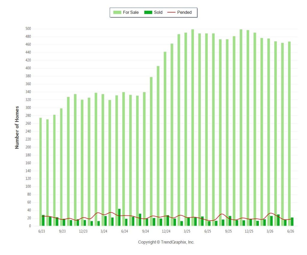Click the 9/23 x-axis label
307x255 pixels.
click(62, 231)
